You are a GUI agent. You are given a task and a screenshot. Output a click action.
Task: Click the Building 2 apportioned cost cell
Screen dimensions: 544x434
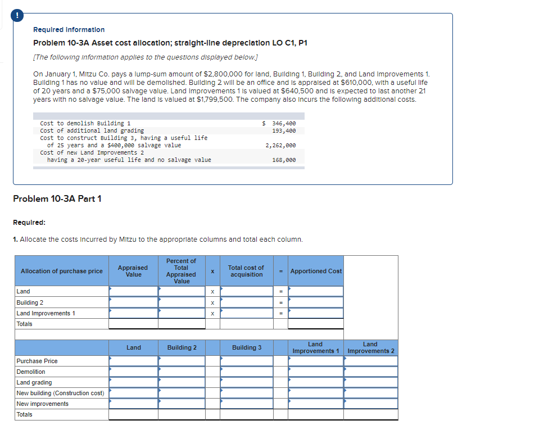pos(316,302)
